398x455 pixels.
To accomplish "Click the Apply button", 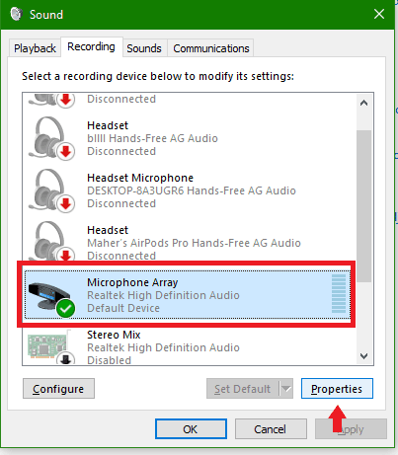I will 351,429.
